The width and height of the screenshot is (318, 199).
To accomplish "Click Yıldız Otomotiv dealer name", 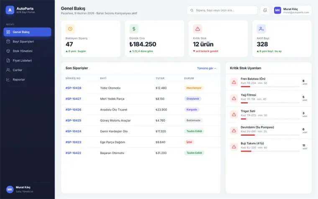I will (110, 88).
